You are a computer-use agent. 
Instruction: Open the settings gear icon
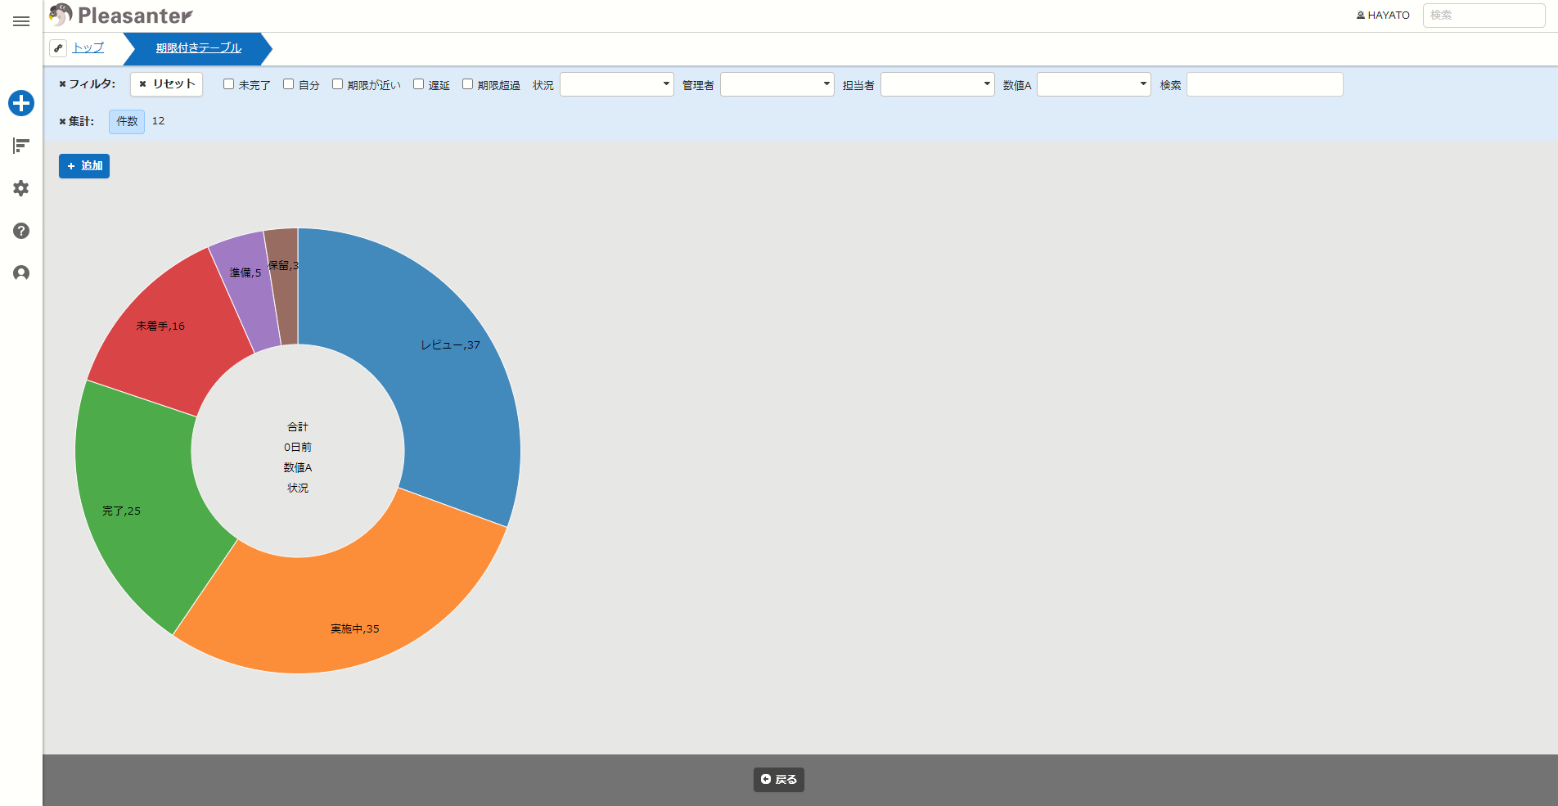(21, 188)
